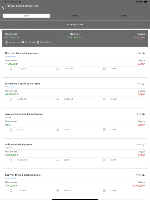
Task: Switch to the День tab
Action: click(26, 16)
